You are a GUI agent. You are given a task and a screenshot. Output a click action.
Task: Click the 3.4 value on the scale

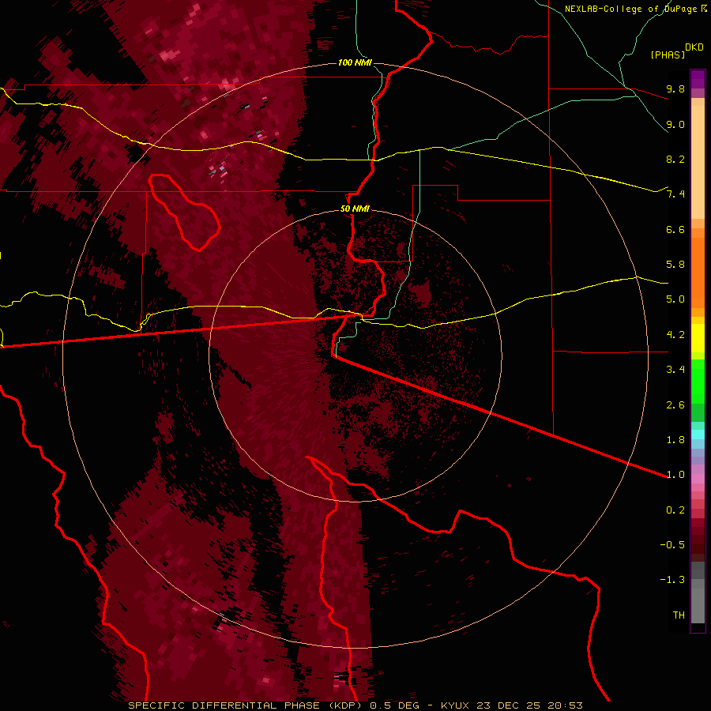pos(675,370)
